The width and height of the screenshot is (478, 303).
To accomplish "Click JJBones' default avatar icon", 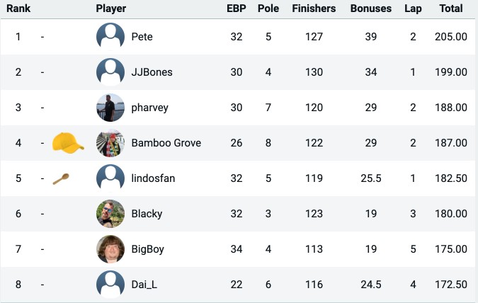I will click(x=110, y=72).
